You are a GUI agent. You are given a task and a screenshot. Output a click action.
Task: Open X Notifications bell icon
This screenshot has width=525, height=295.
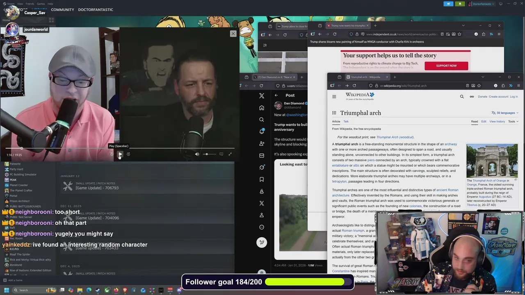click(262, 132)
